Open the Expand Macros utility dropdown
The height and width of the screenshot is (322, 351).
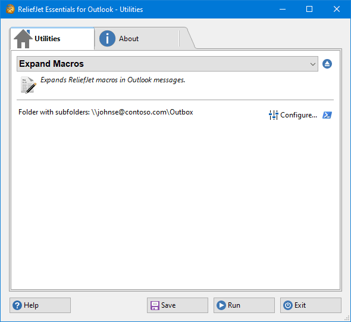pos(167,64)
